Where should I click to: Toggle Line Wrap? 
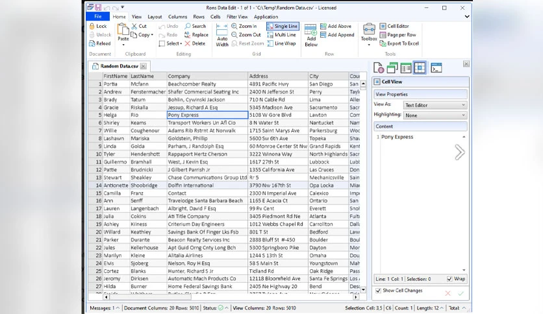281,43
